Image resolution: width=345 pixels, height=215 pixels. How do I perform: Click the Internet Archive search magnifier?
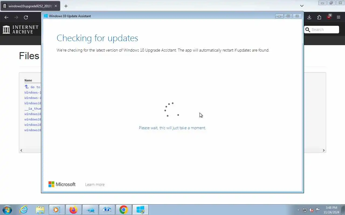(308, 30)
